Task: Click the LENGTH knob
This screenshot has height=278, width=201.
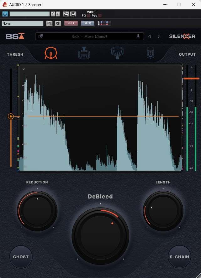Action: tap(163, 211)
